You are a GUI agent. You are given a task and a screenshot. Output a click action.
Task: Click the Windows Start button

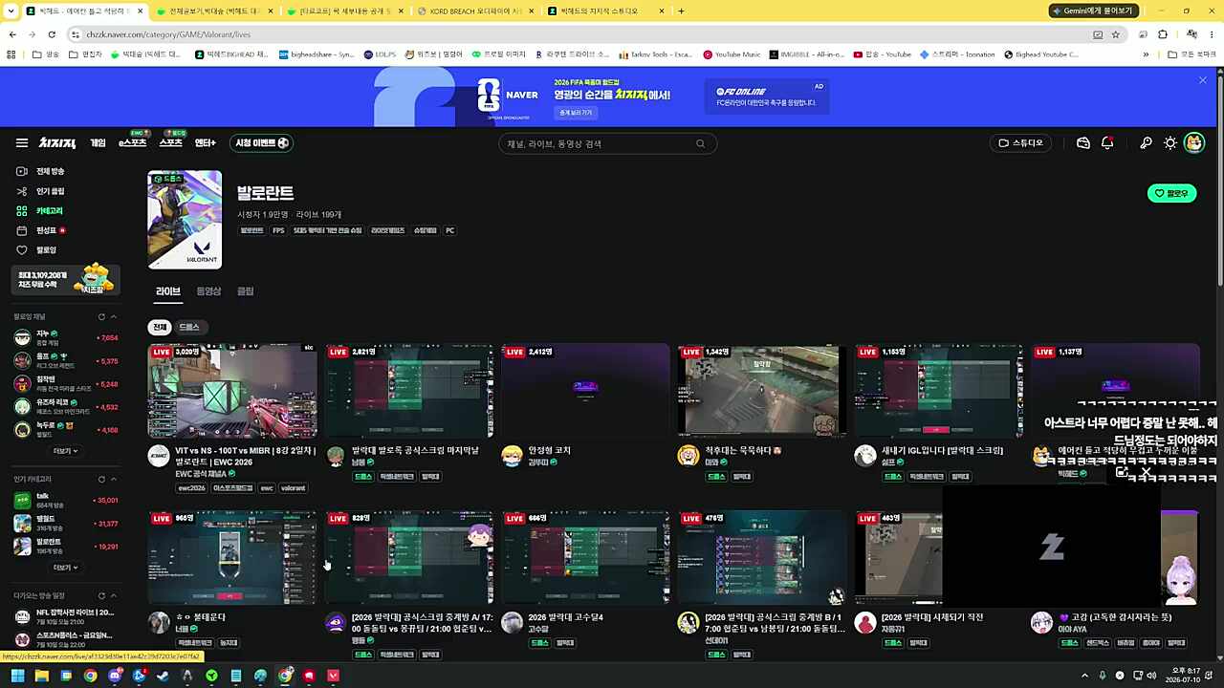(x=17, y=676)
